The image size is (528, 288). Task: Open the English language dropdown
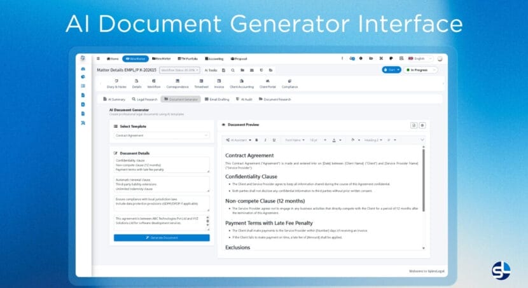click(x=420, y=58)
